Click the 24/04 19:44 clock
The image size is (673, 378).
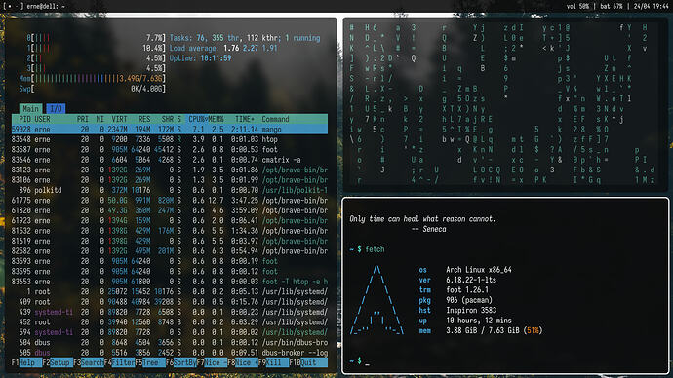[x=651, y=7]
